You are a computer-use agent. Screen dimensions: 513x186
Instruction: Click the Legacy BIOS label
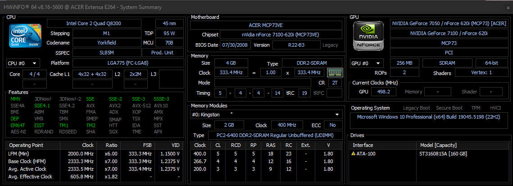[330, 45]
